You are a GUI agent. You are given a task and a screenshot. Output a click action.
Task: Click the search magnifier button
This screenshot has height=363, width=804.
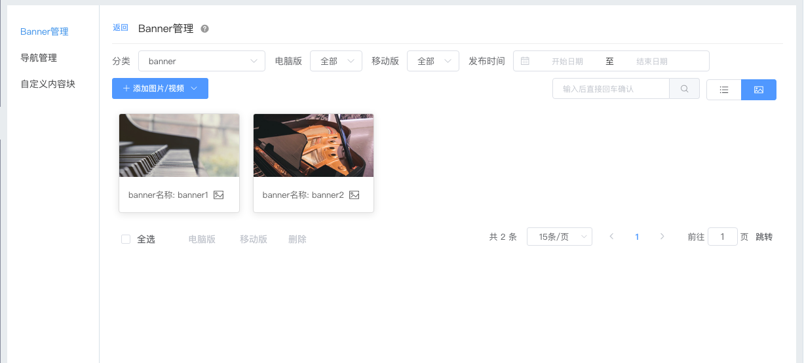685,89
